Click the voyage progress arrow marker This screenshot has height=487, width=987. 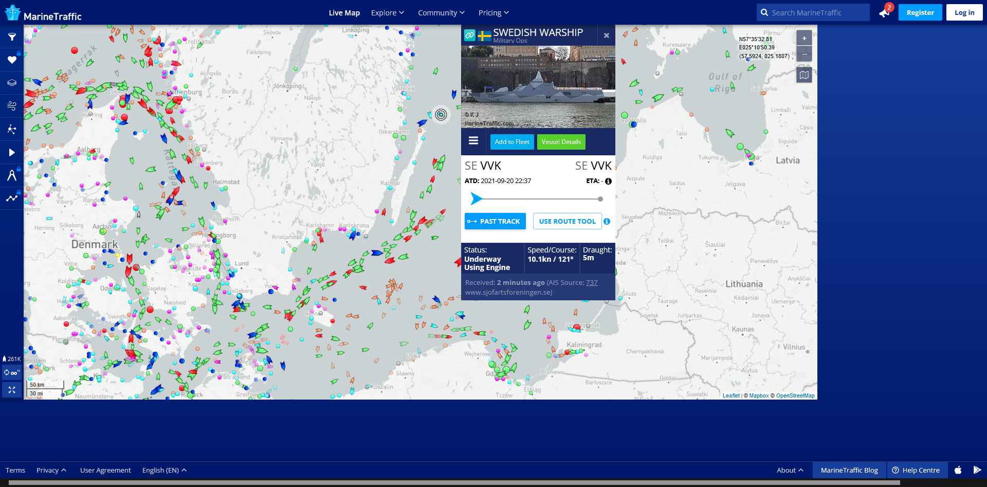click(x=477, y=199)
